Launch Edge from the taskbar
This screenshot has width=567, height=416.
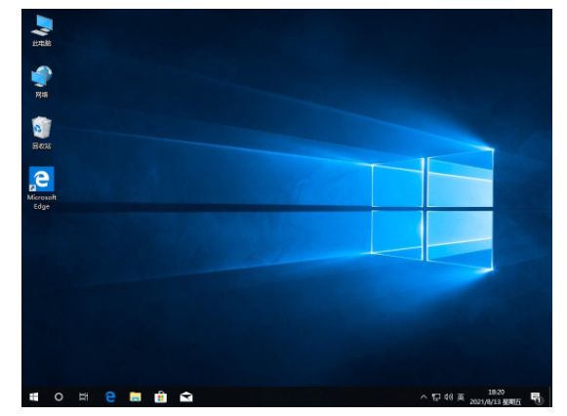(x=110, y=396)
